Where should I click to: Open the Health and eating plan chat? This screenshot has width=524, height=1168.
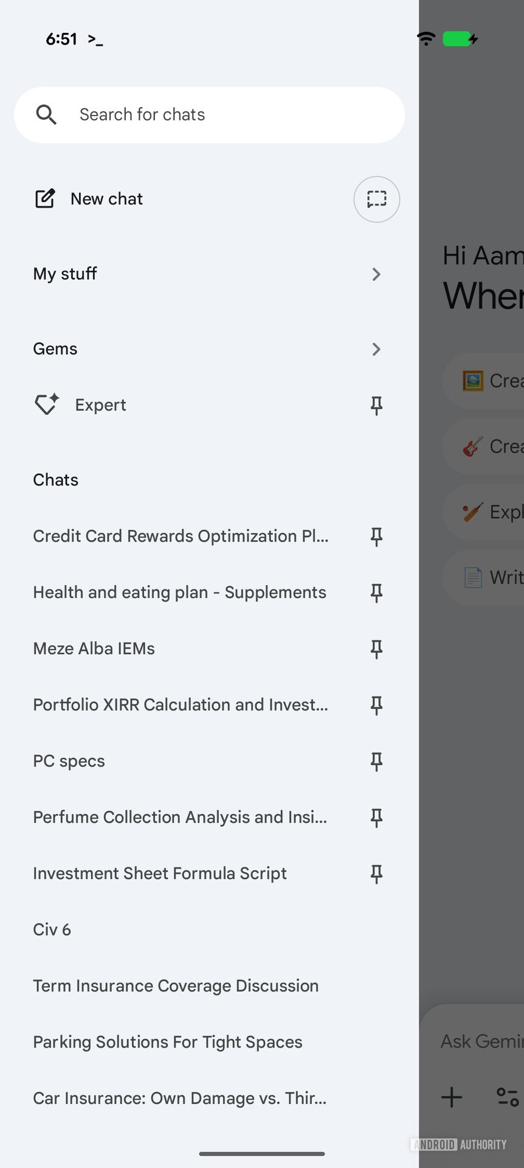click(x=179, y=592)
